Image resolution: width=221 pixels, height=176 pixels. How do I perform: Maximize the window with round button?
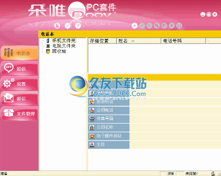(x=209, y=14)
